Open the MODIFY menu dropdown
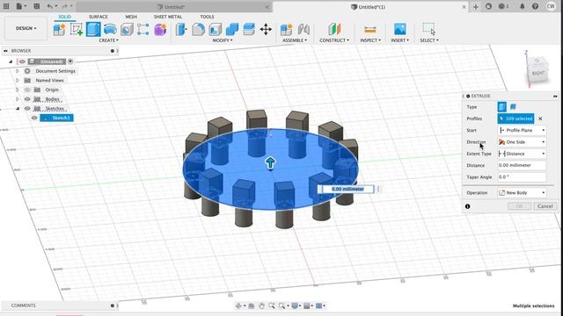The image size is (563, 316). [x=223, y=40]
